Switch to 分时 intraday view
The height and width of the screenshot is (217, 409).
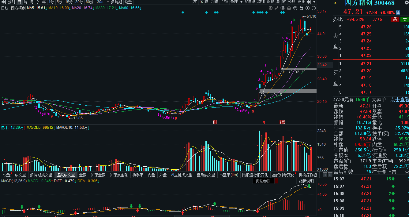click(11, 2)
